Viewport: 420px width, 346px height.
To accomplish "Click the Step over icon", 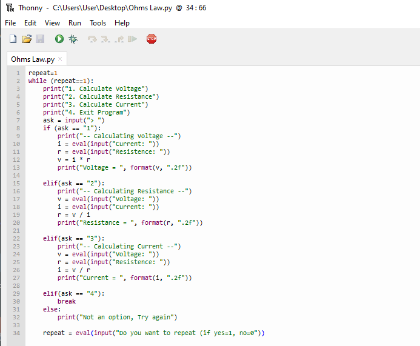I will tap(92, 39).
